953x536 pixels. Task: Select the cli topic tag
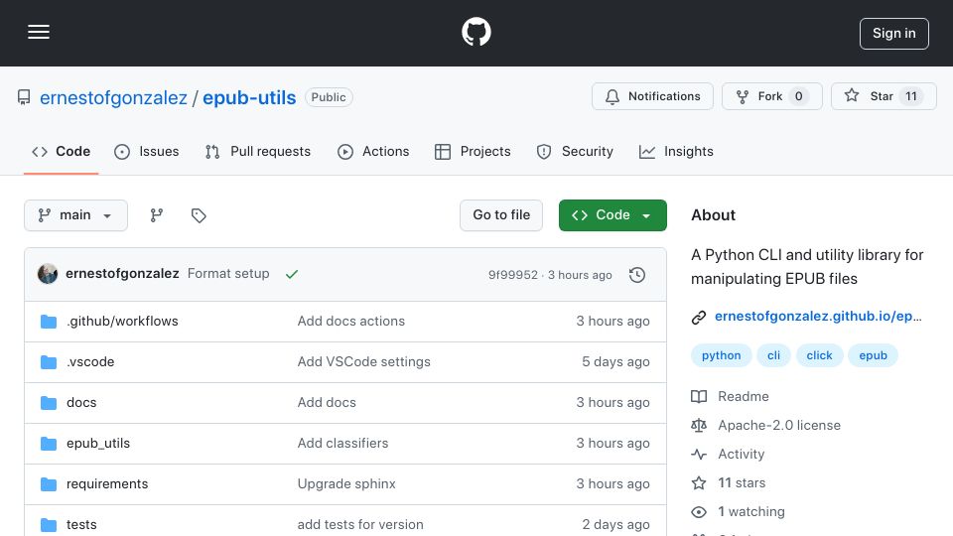(x=773, y=355)
